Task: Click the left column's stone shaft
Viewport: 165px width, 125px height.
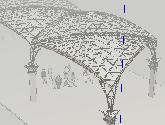Action: (33, 87)
